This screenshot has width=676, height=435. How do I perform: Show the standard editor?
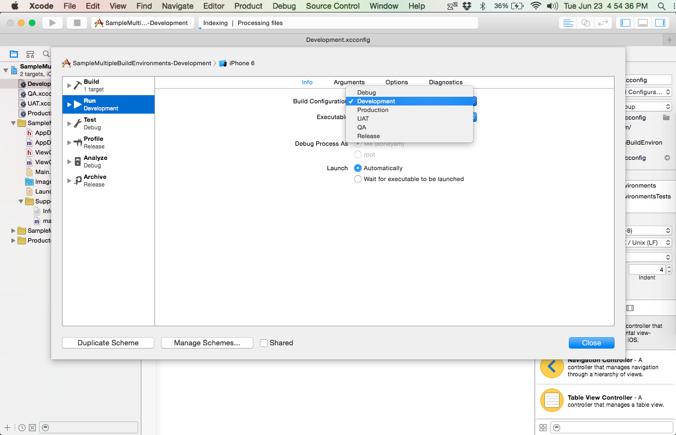(x=568, y=23)
